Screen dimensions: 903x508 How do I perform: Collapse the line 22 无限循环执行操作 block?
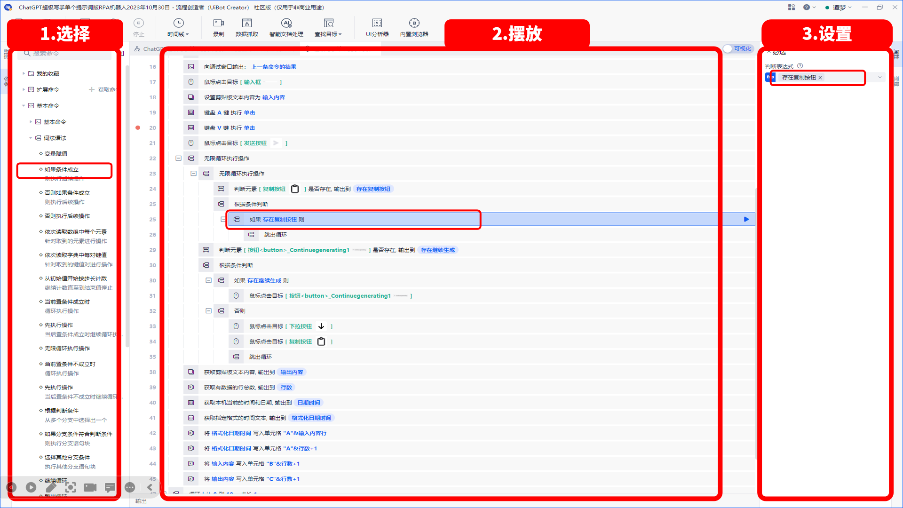pos(178,158)
